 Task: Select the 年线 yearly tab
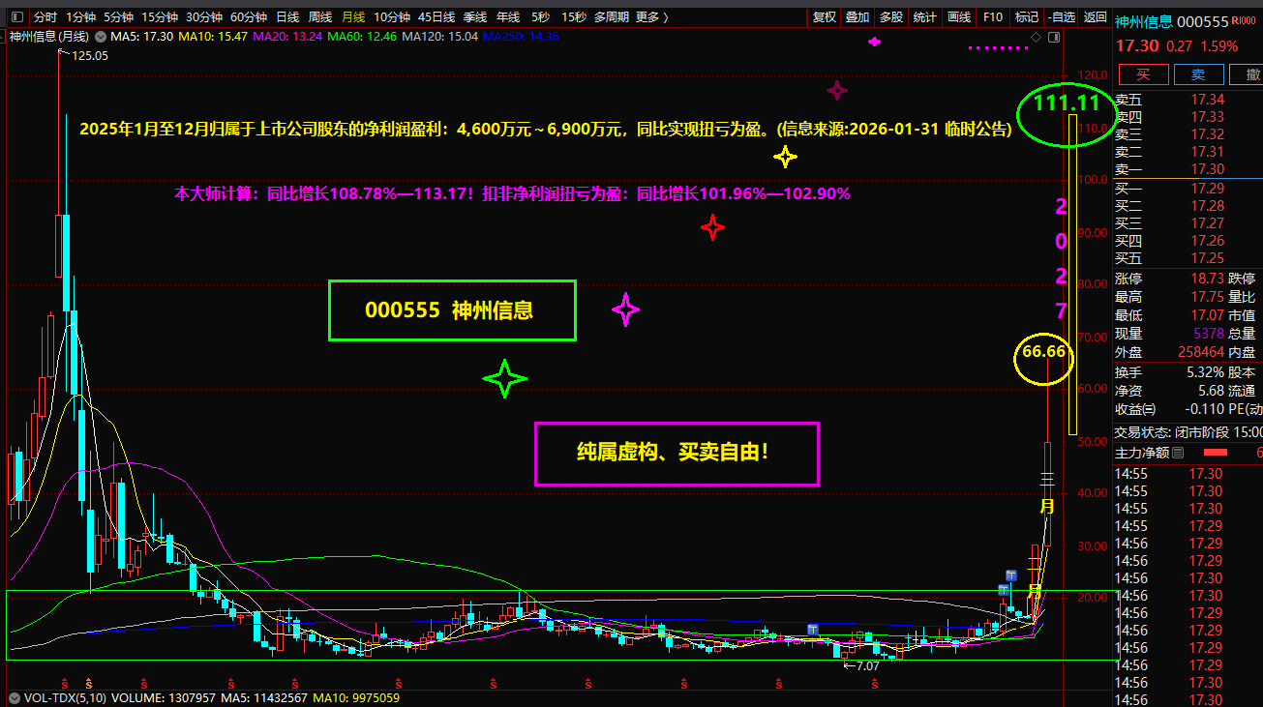[x=508, y=17]
